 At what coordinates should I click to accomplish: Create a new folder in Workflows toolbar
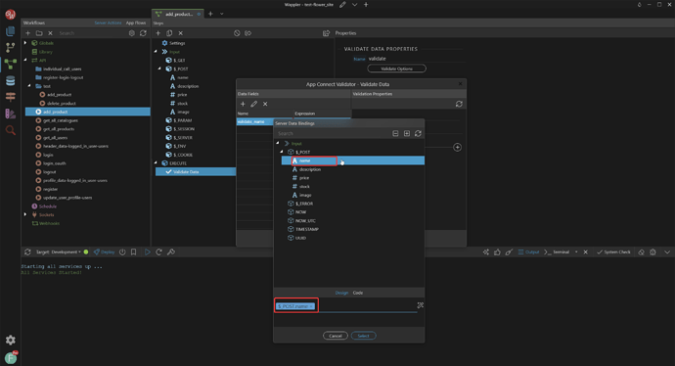point(39,33)
